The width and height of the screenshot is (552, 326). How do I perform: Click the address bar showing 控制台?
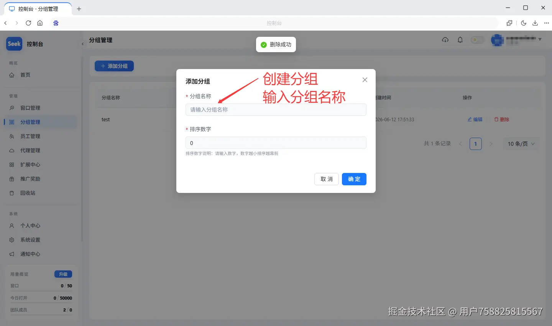tap(274, 23)
